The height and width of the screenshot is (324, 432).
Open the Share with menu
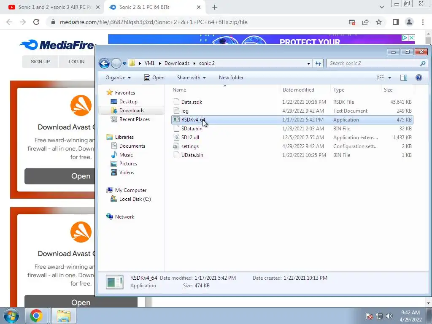(192, 78)
